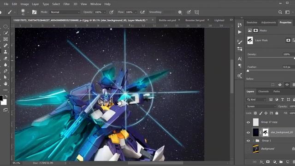Switch to Battle-set.psd document tab
The image size is (295, 166).
[x=167, y=20]
